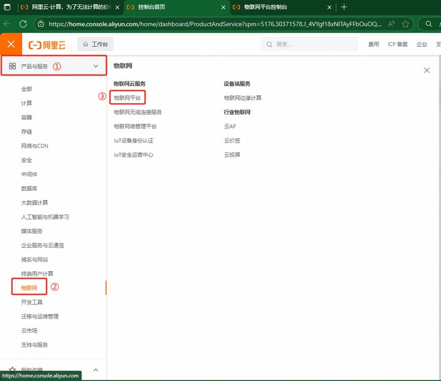This screenshot has width=441, height=381.
Task: Open the browser tab actions menu icon
Action: (x=7, y=7)
